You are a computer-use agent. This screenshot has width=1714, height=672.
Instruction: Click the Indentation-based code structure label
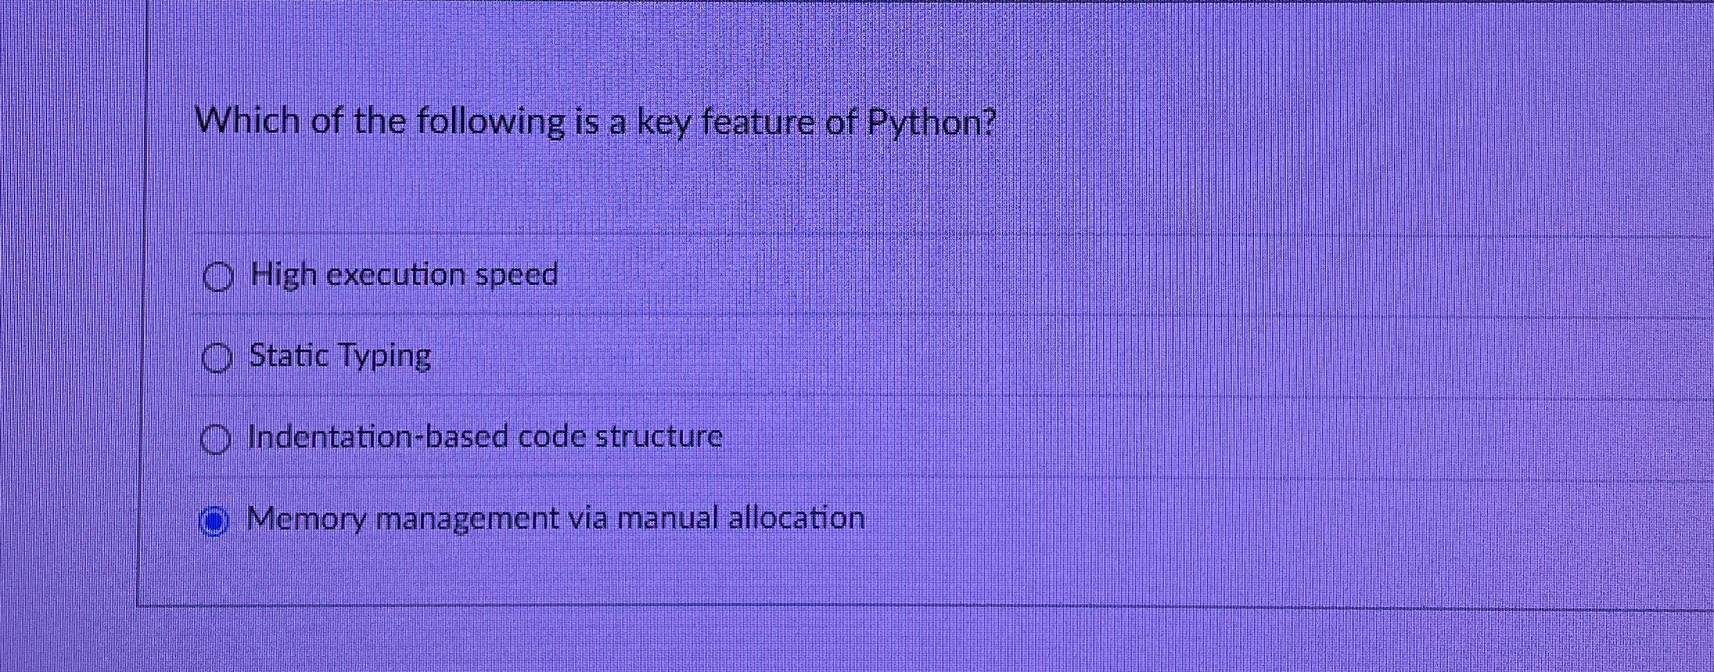pos(484,436)
